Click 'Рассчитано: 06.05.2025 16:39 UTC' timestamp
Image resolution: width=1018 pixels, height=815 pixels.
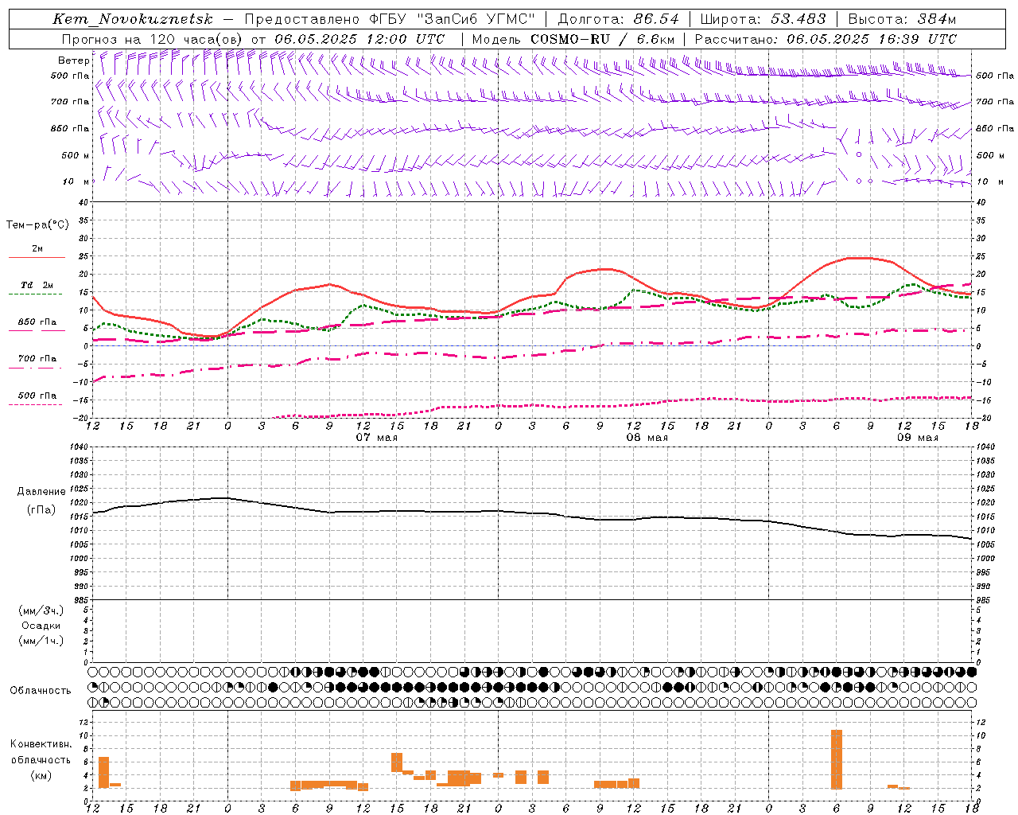(826, 39)
